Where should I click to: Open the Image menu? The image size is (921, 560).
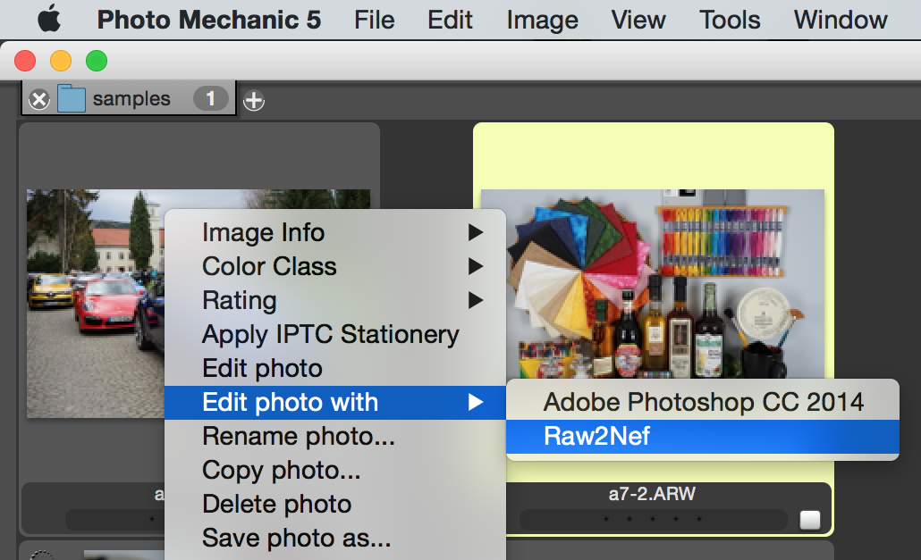click(542, 20)
